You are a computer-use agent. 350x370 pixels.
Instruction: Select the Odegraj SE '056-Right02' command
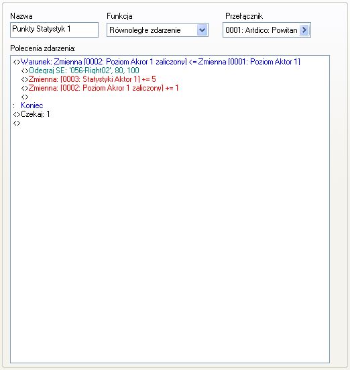click(80, 71)
